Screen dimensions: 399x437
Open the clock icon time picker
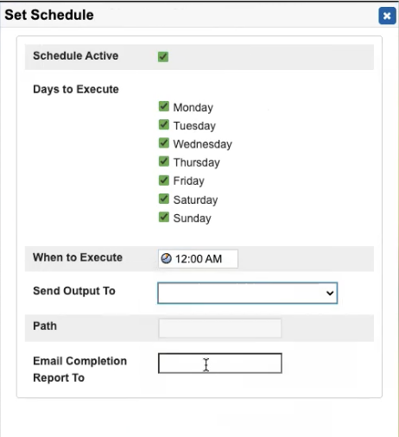coord(166,258)
